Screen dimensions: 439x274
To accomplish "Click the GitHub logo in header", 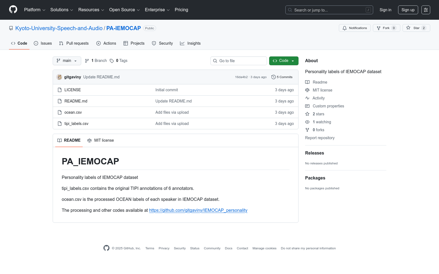I will (x=13, y=10).
